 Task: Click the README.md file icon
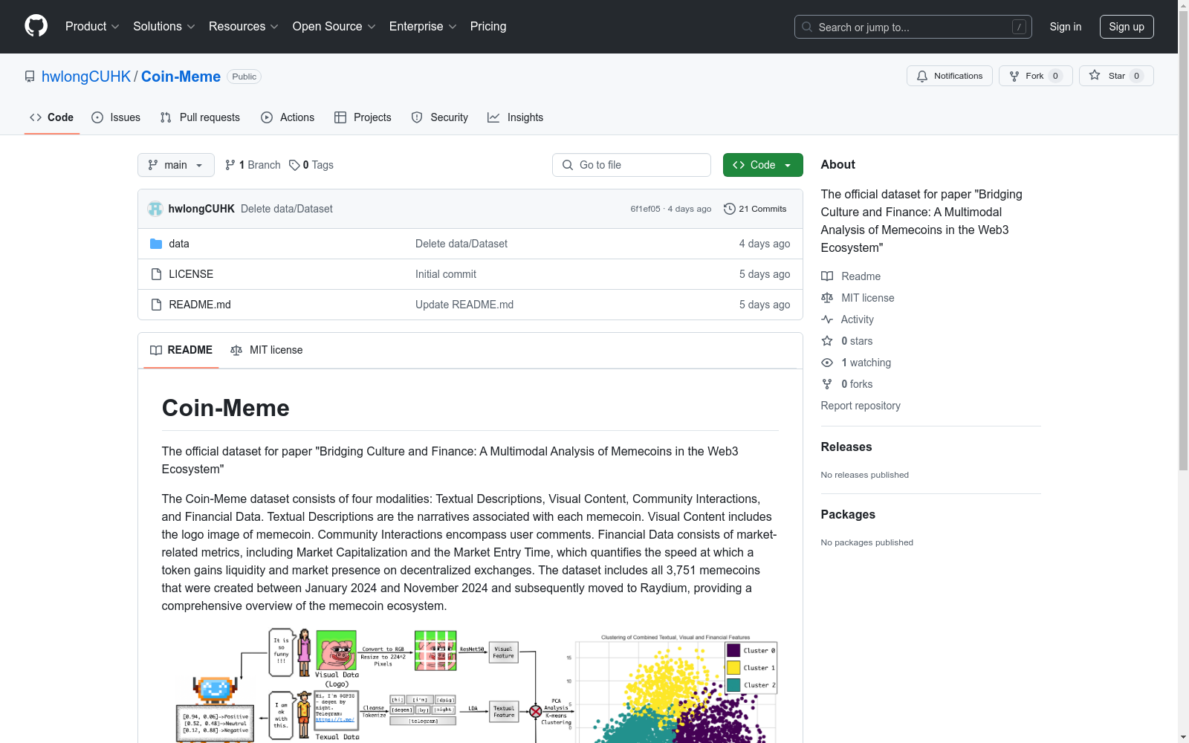pyautogui.click(x=156, y=305)
